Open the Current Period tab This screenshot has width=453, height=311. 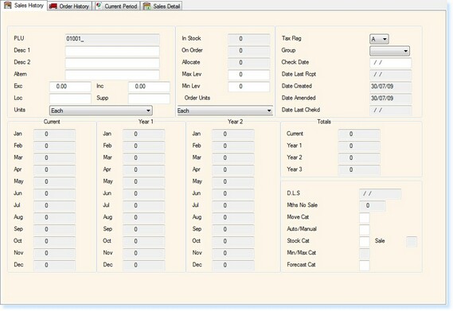[117, 6]
